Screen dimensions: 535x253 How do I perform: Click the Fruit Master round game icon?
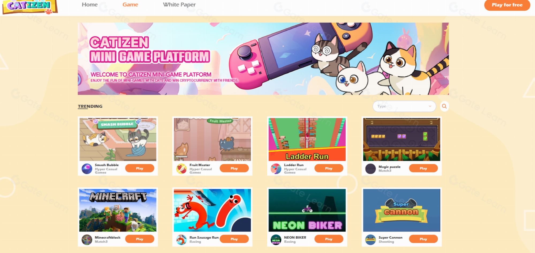coord(181,169)
